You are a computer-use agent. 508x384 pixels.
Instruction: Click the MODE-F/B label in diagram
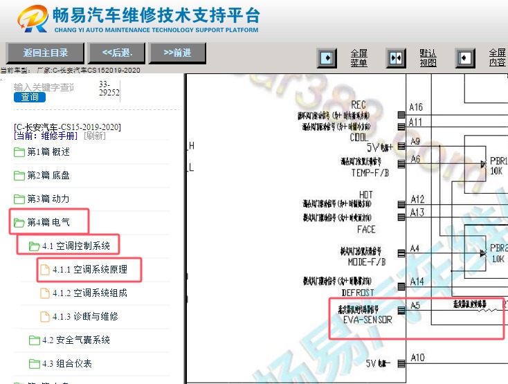coord(367,262)
